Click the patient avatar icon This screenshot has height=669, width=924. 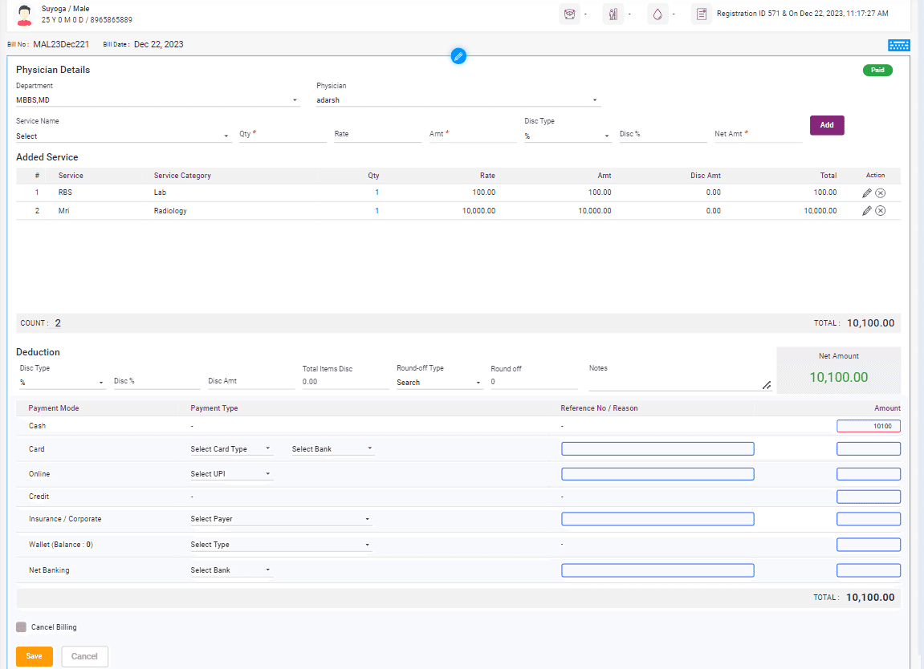tap(24, 14)
